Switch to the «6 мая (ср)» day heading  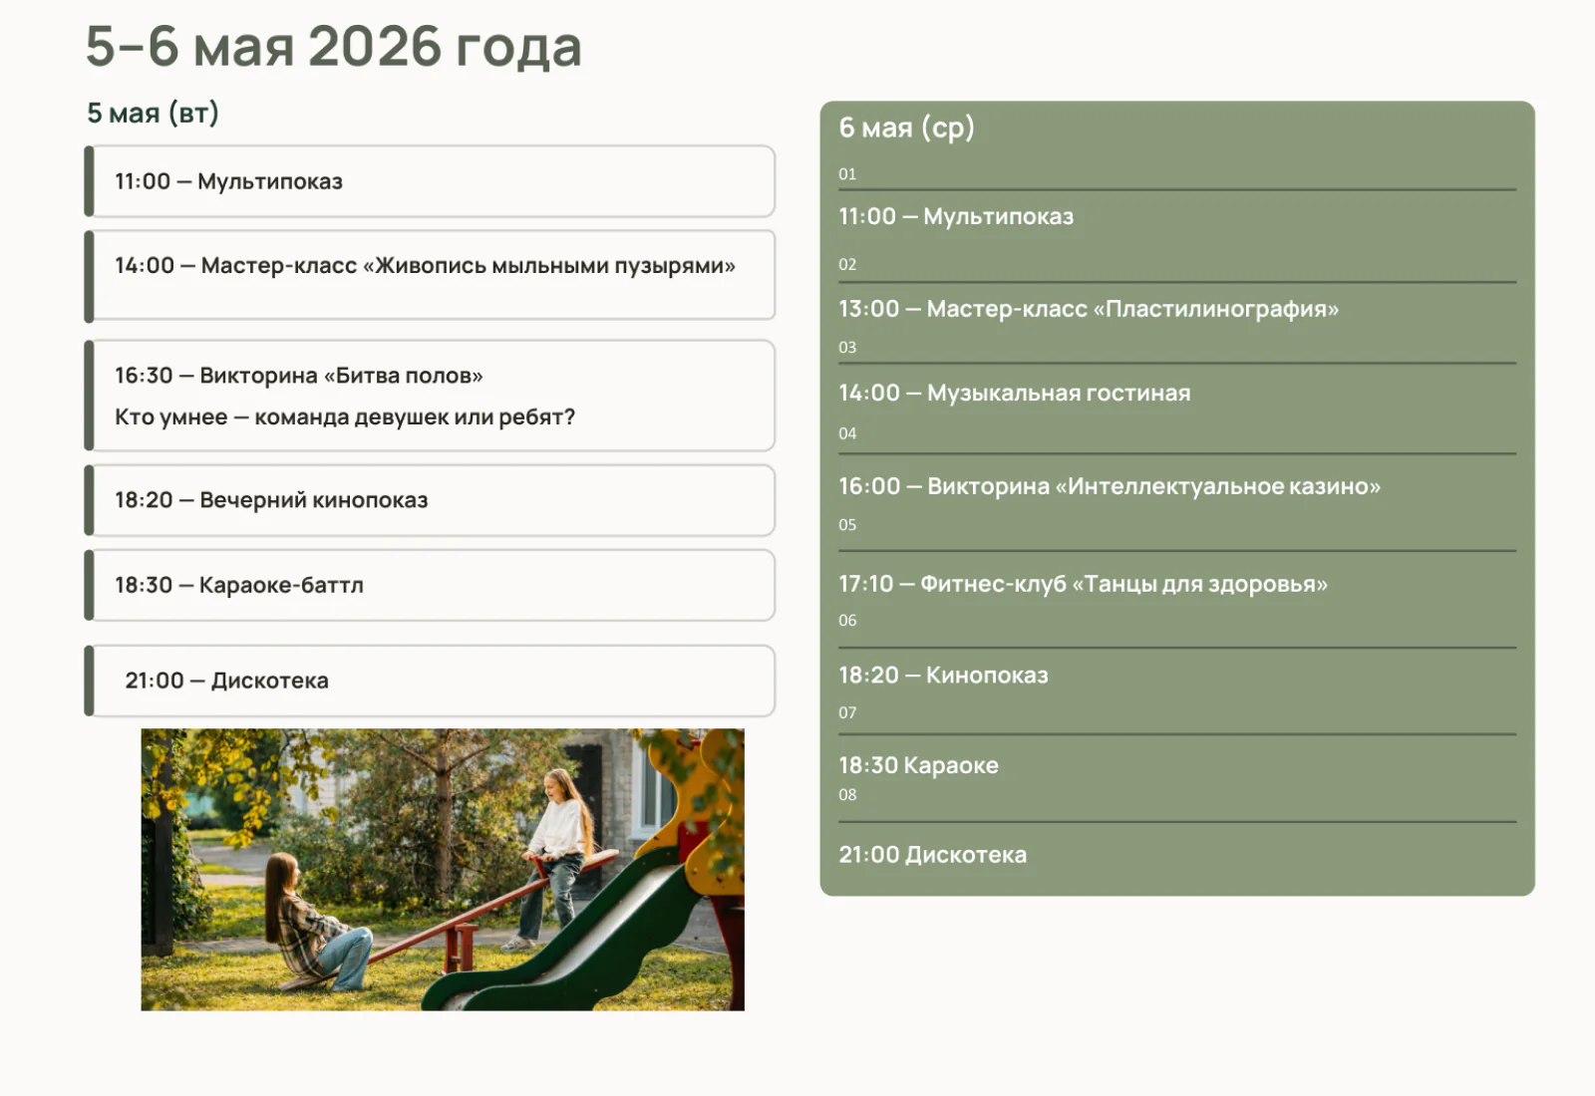[x=907, y=128]
